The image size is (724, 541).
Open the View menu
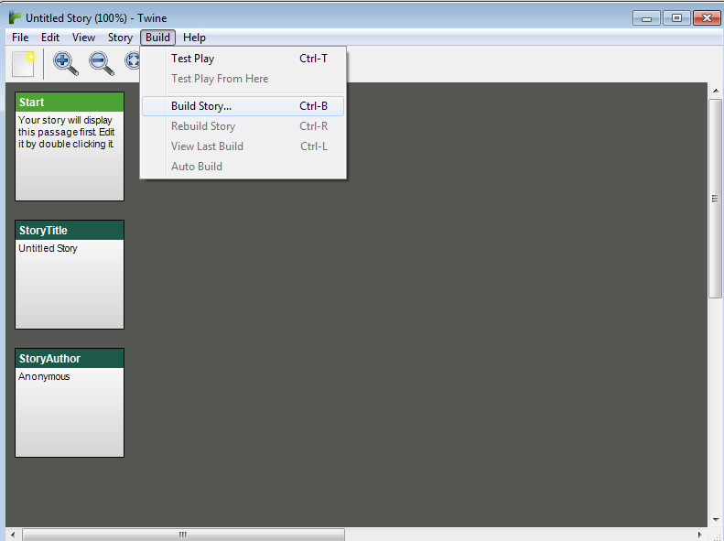click(83, 38)
